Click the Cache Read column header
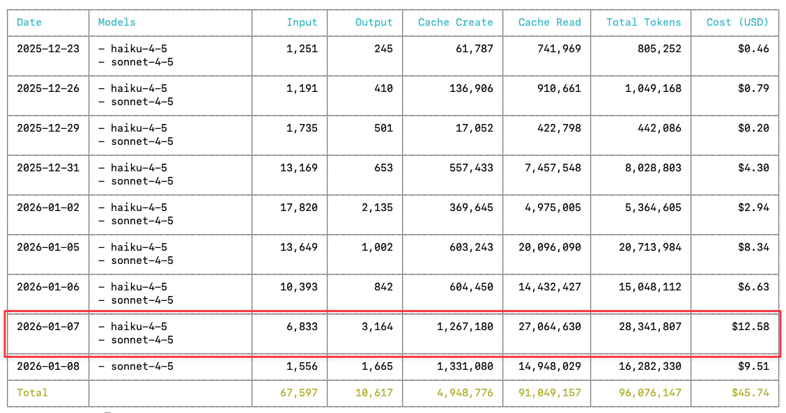The width and height of the screenshot is (786, 413). point(549,22)
